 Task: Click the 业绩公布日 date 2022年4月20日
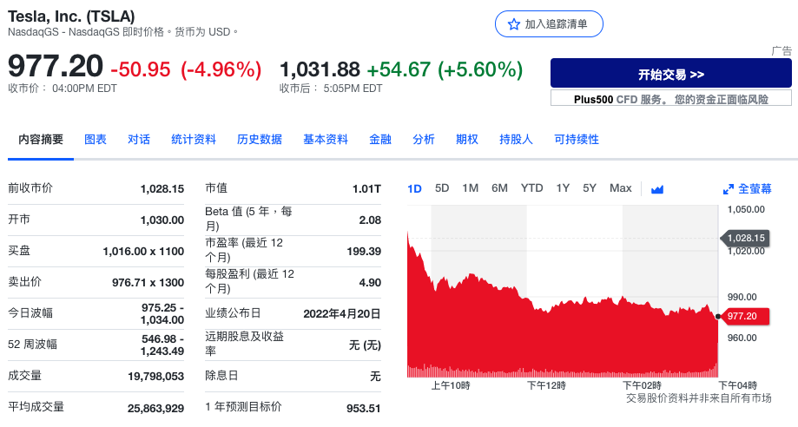click(342, 314)
